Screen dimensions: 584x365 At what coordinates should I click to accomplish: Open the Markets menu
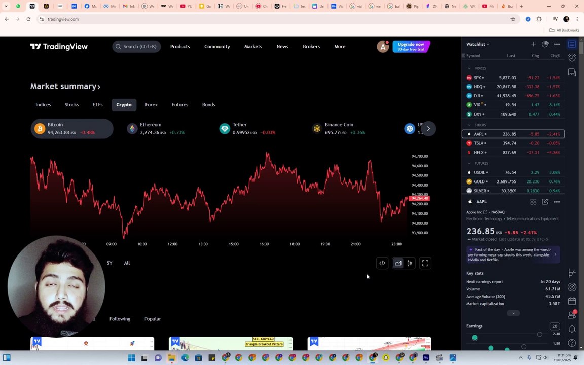tap(253, 47)
